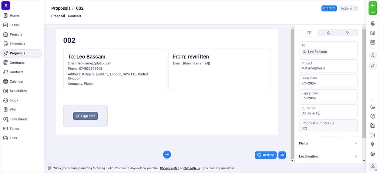The height and width of the screenshot is (173, 379).
Task: Click the Sign here button
Action: pyautogui.click(x=85, y=116)
